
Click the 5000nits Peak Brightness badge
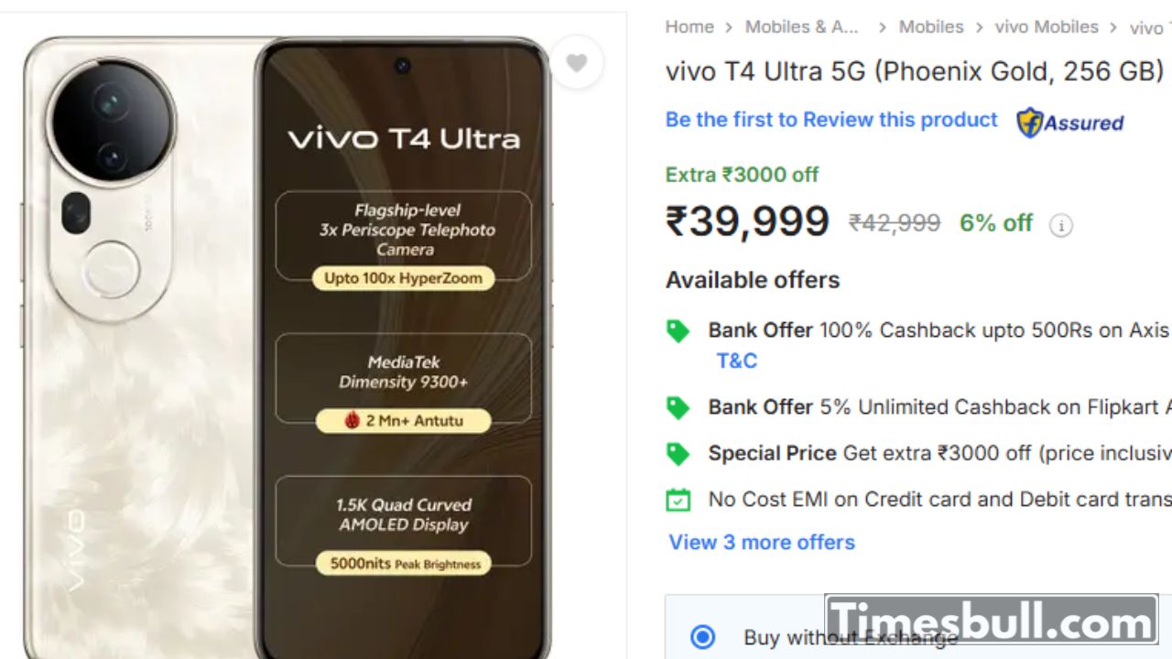pos(404,564)
